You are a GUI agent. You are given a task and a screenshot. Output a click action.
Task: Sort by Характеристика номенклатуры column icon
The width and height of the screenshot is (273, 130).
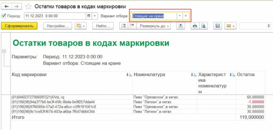[232, 75]
